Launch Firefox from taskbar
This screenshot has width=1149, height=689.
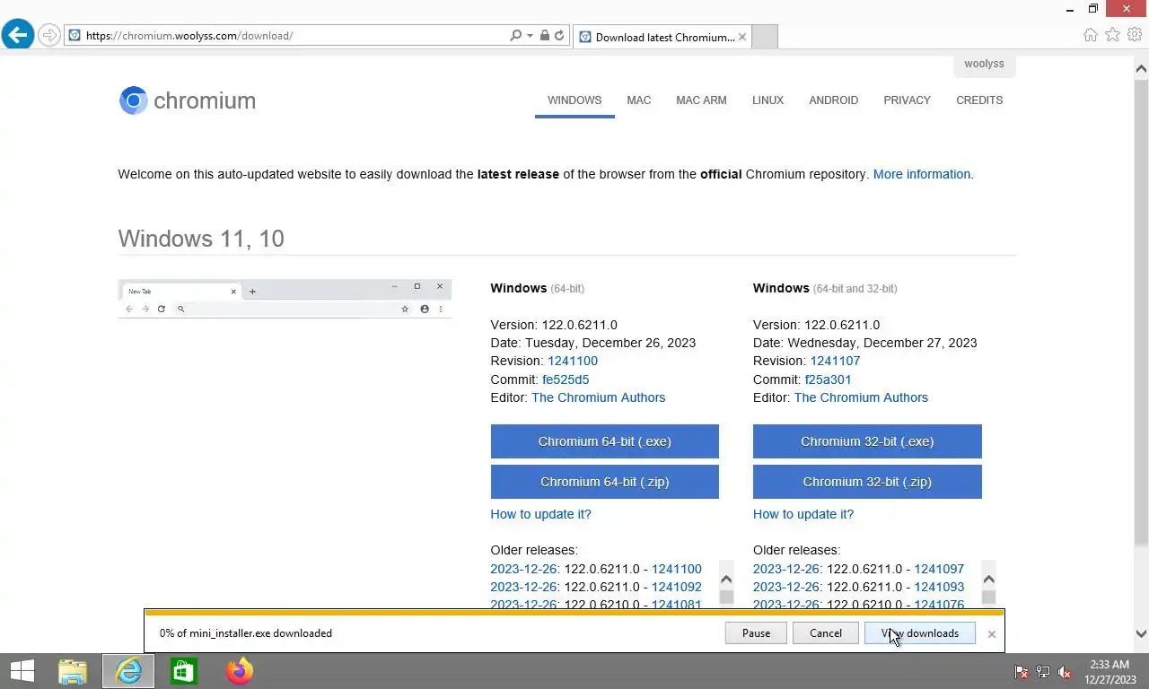240,671
